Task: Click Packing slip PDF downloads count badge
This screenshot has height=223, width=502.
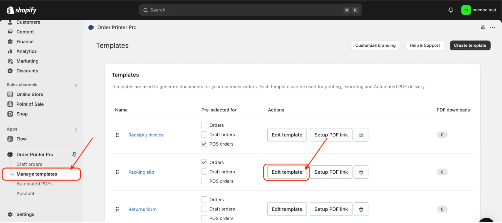Action: [442, 172]
